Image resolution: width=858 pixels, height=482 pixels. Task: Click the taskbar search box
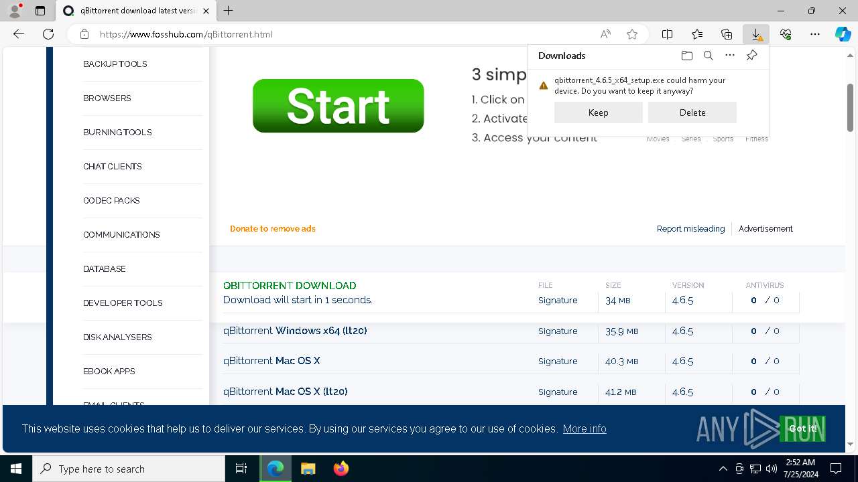click(x=129, y=469)
